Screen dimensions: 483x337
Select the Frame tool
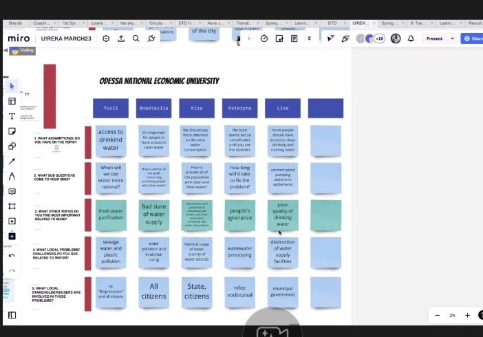point(12,206)
